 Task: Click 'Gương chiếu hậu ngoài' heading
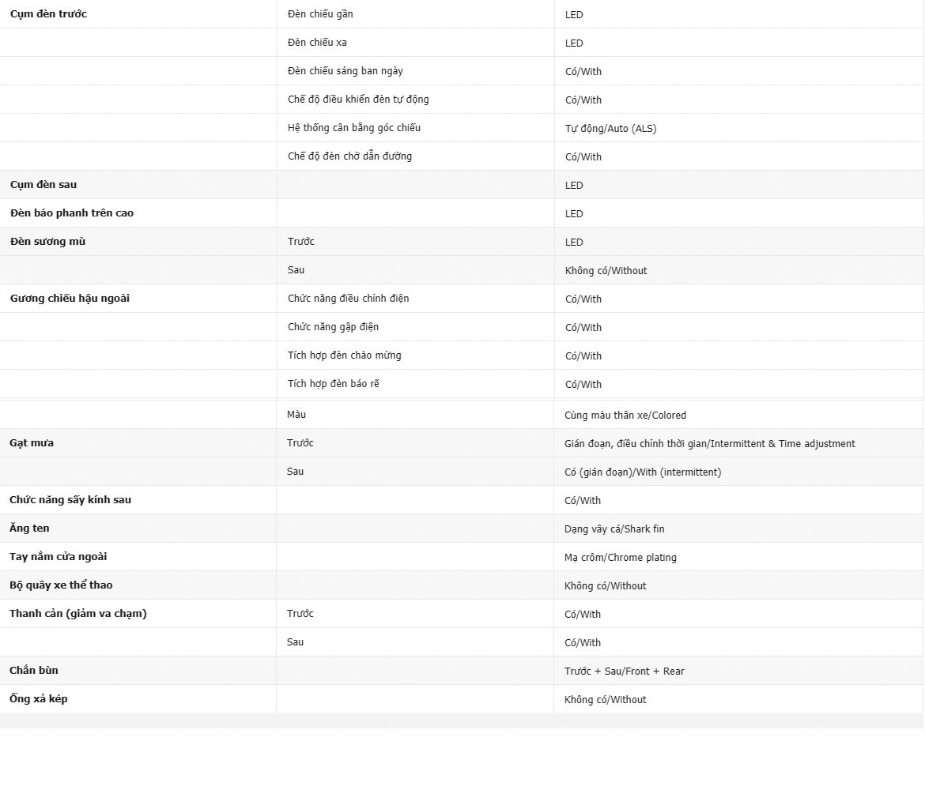tap(70, 299)
